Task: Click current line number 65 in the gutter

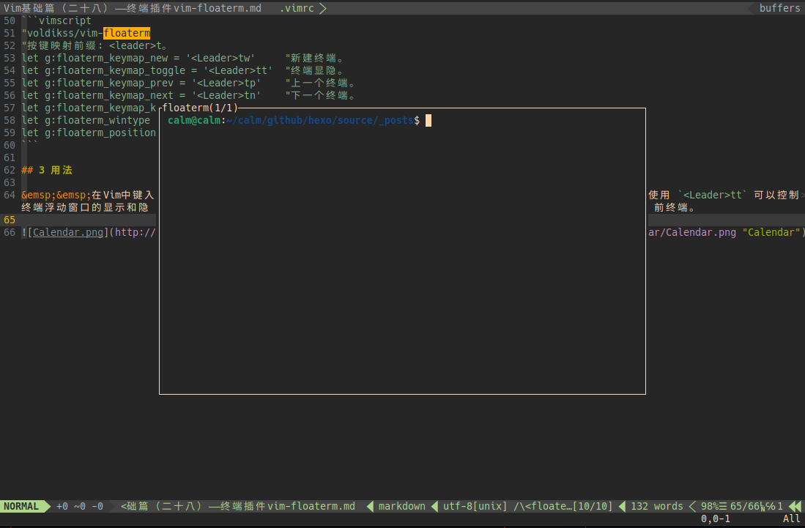Action: pos(10,220)
